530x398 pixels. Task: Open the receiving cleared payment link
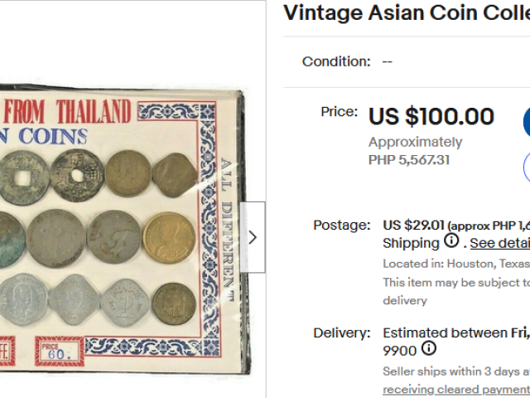tap(455, 389)
